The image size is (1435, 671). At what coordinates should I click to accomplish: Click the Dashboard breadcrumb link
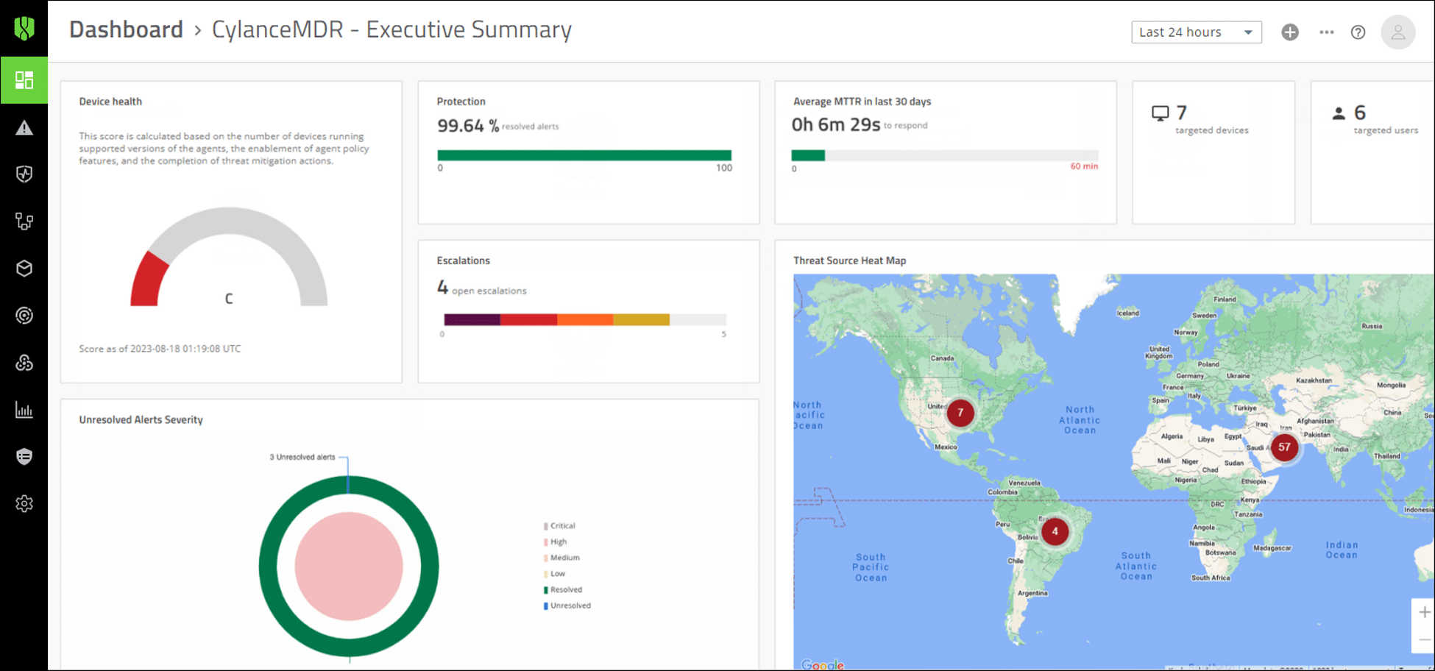[x=126, y=29]
